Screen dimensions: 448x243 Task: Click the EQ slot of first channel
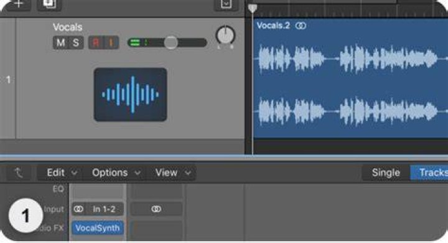click(98, 191)
